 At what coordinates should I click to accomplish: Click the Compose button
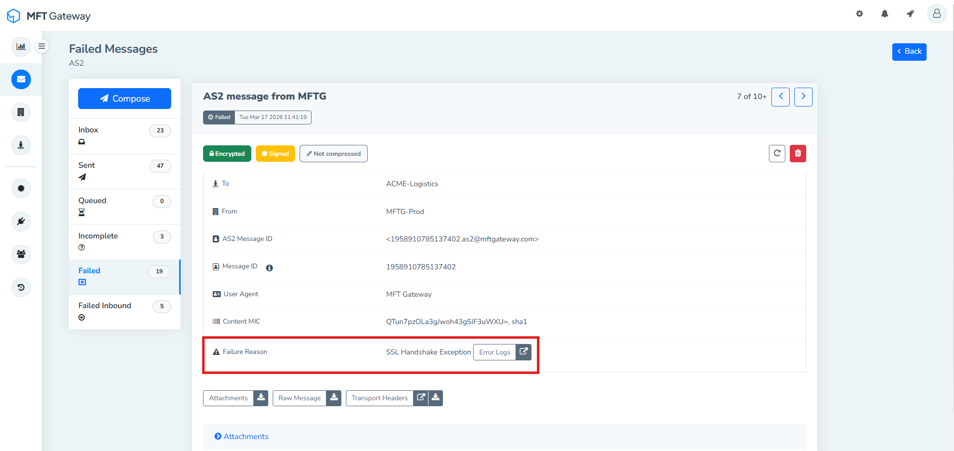coord(124,99)
